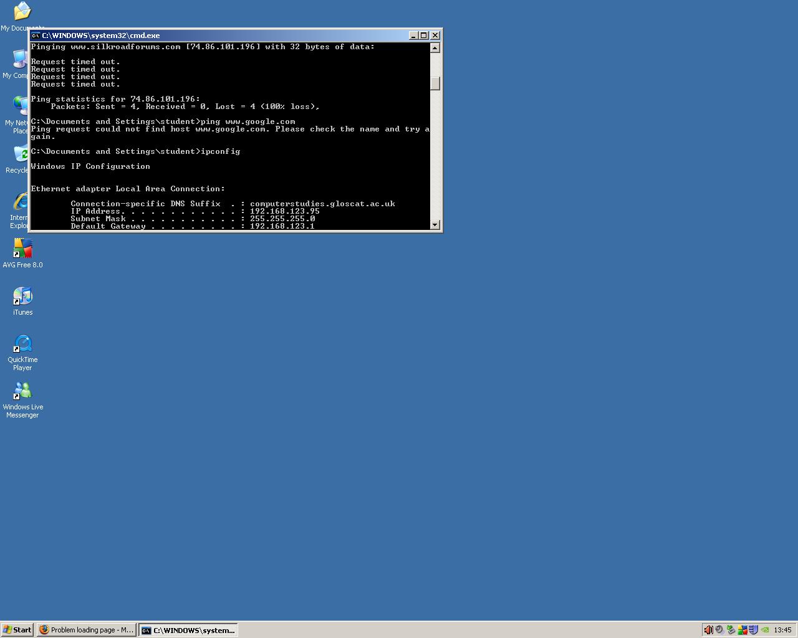Click DNS suffix computerstudies.gloscat.ac.uk
Screen dimensions: 798x638
tap(322, 204)
